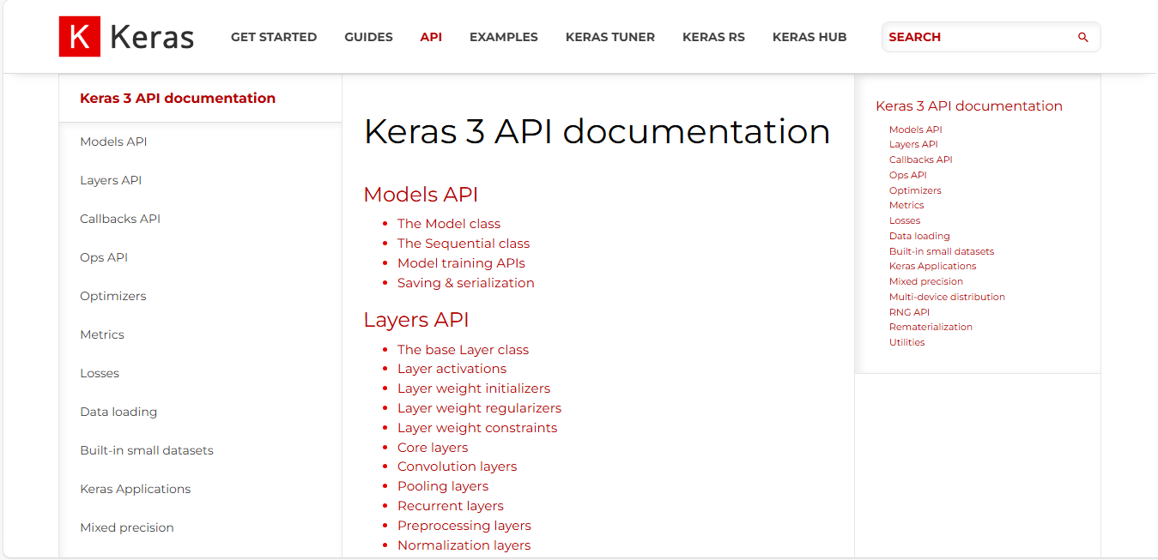This screenshot has height=560, width=1158.
Task: Open The base Layer class link
Action: [x=463, y=350]
